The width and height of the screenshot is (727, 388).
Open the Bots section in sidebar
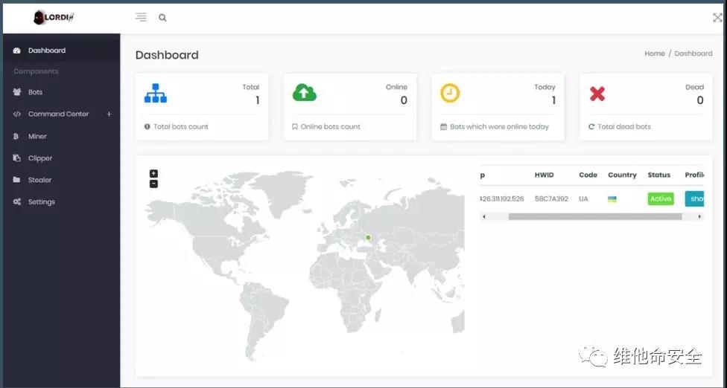[35, 92]
